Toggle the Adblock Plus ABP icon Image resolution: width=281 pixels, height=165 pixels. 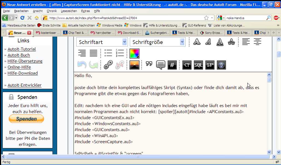pyautogui.click(x=276, y=18)
